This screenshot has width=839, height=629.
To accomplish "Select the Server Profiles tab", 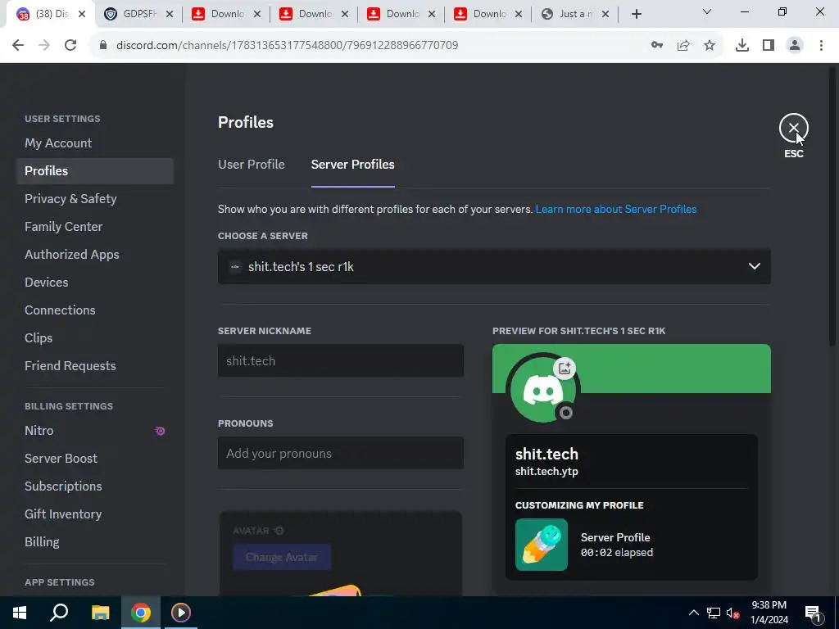I will click(x=352, y=164).
